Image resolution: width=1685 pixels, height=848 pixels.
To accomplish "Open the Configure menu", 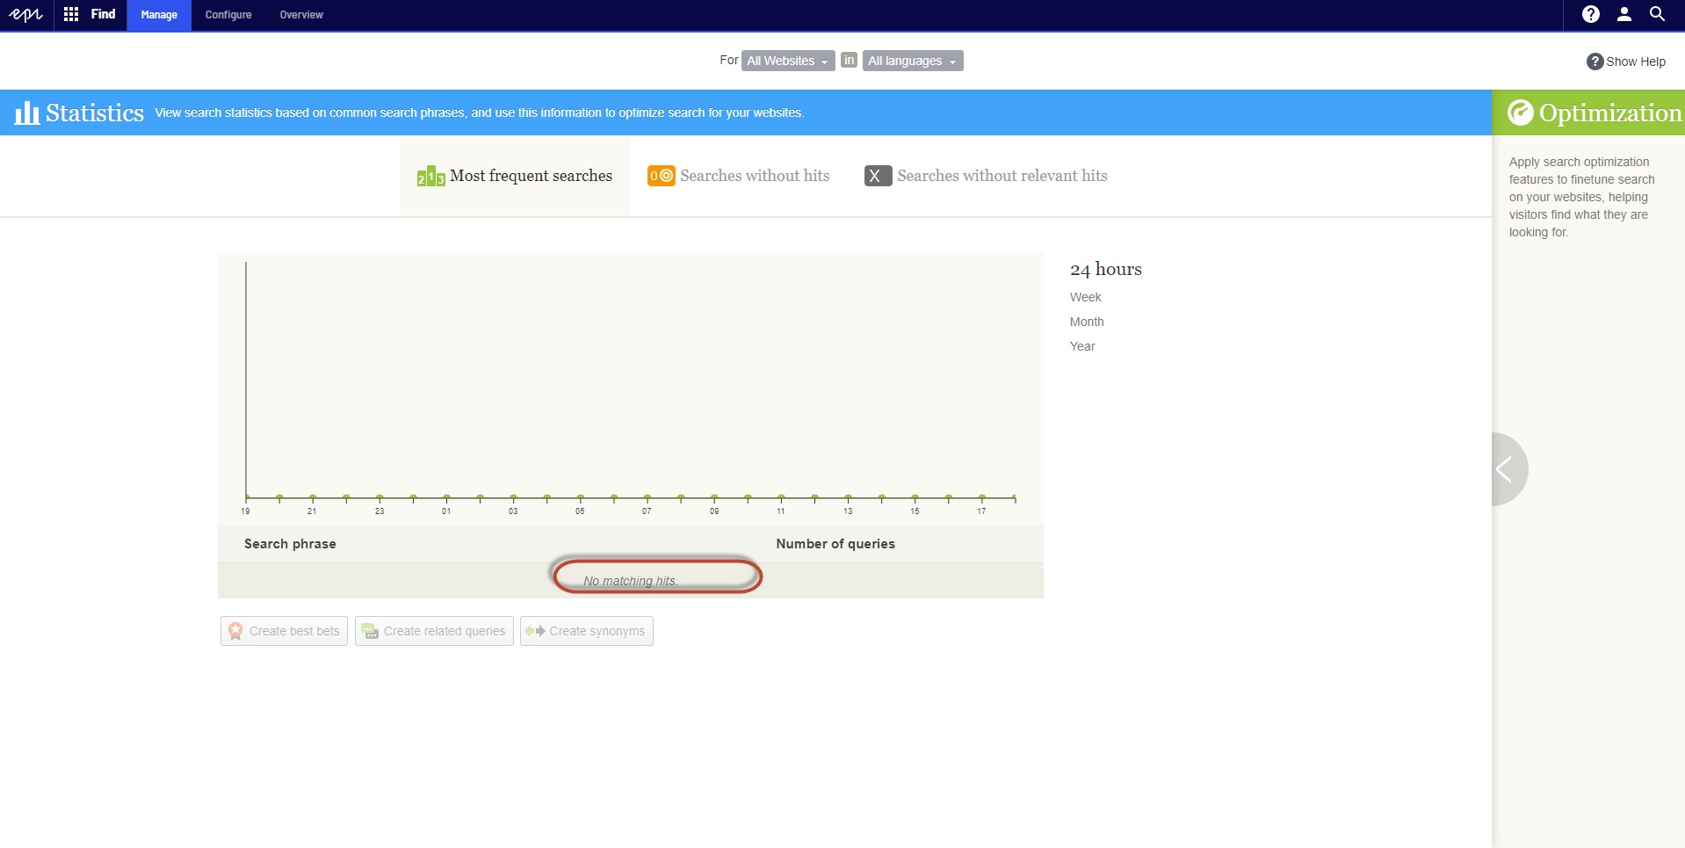I will click(228, 15).
